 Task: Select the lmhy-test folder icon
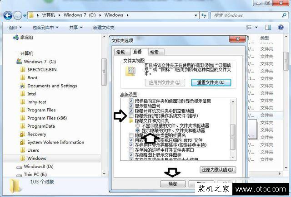(x=22, y=102)
